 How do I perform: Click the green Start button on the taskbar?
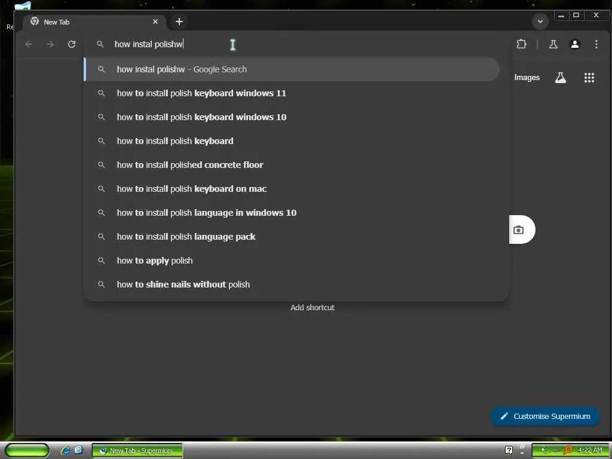27,451
